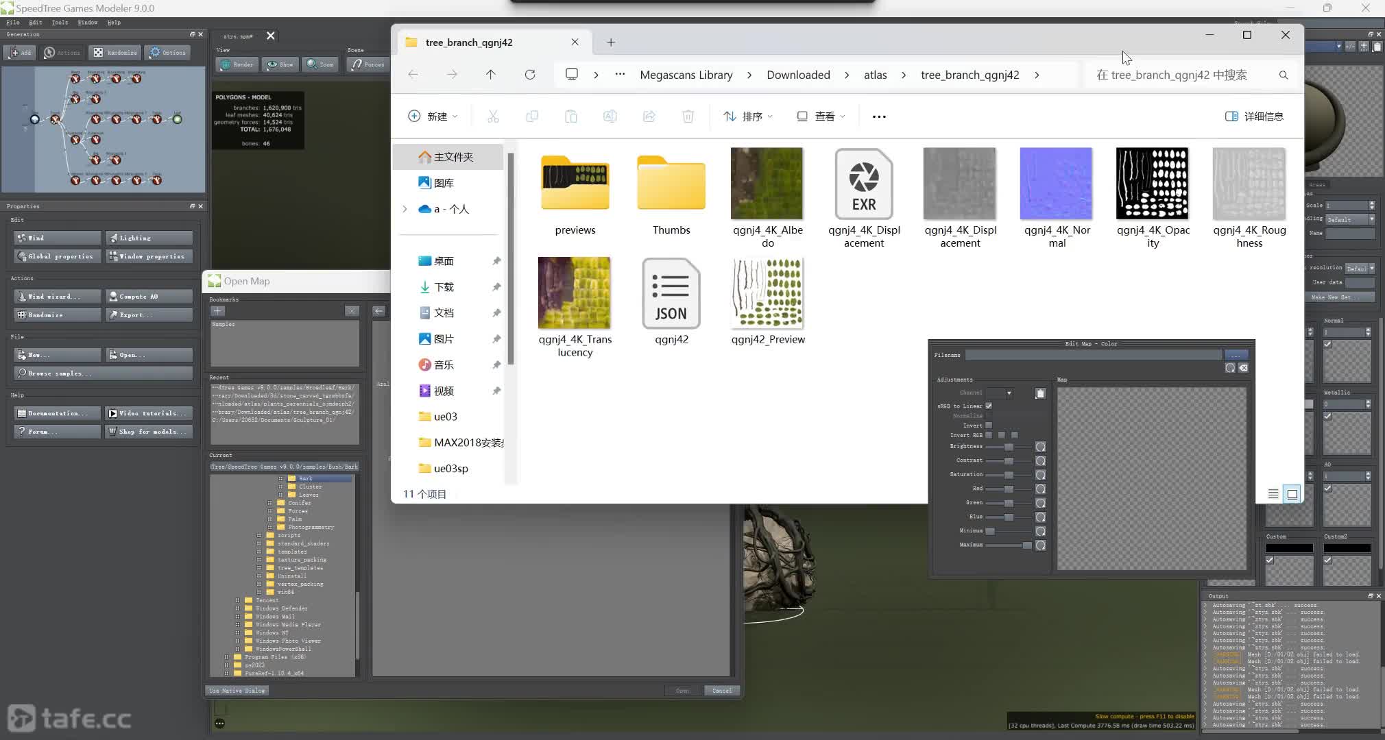Expand the breadcrumb chevron after tree_branch_qgnj42
Viewport: 1385px width, 740px height.
(x=1037, y=75)
